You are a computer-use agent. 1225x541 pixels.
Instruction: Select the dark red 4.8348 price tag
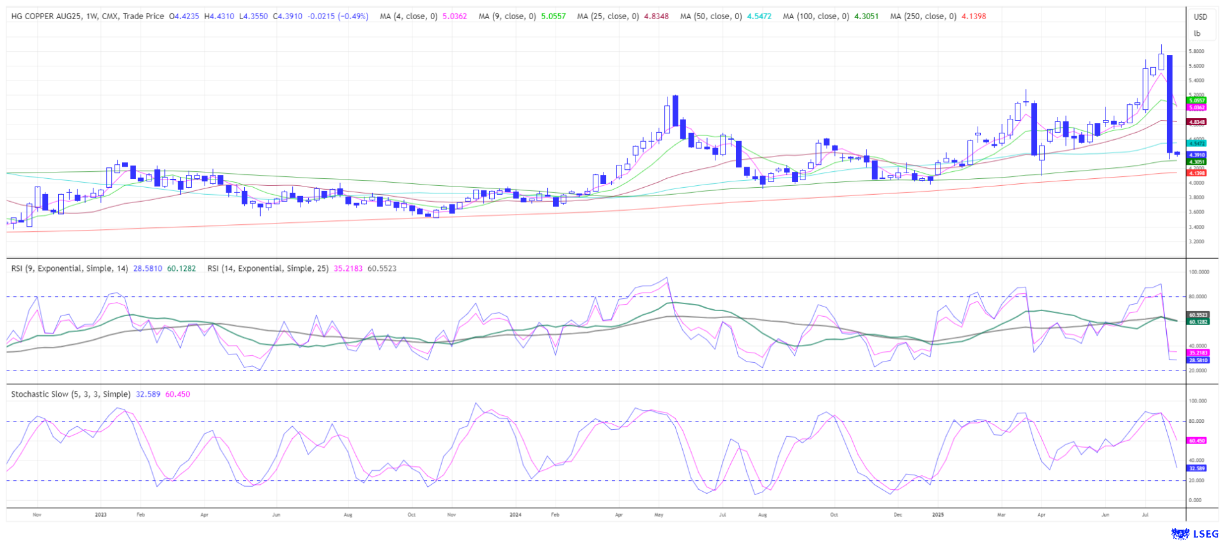(1197, 122)
